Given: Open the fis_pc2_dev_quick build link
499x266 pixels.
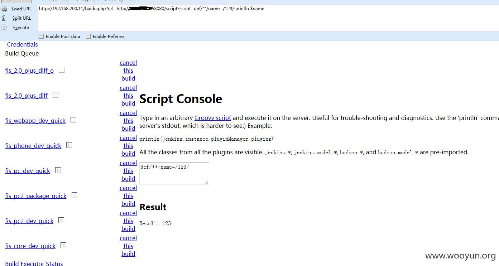Looking at the screenshot, I should click(29, 221).
